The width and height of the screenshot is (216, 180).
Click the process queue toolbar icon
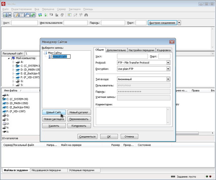pyautogui.click(x=46, y=15)
